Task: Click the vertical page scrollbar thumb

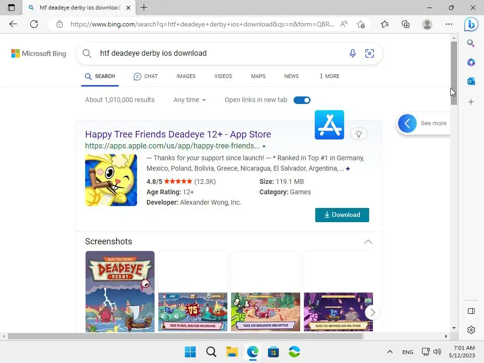Action: (x=454, y=73)
